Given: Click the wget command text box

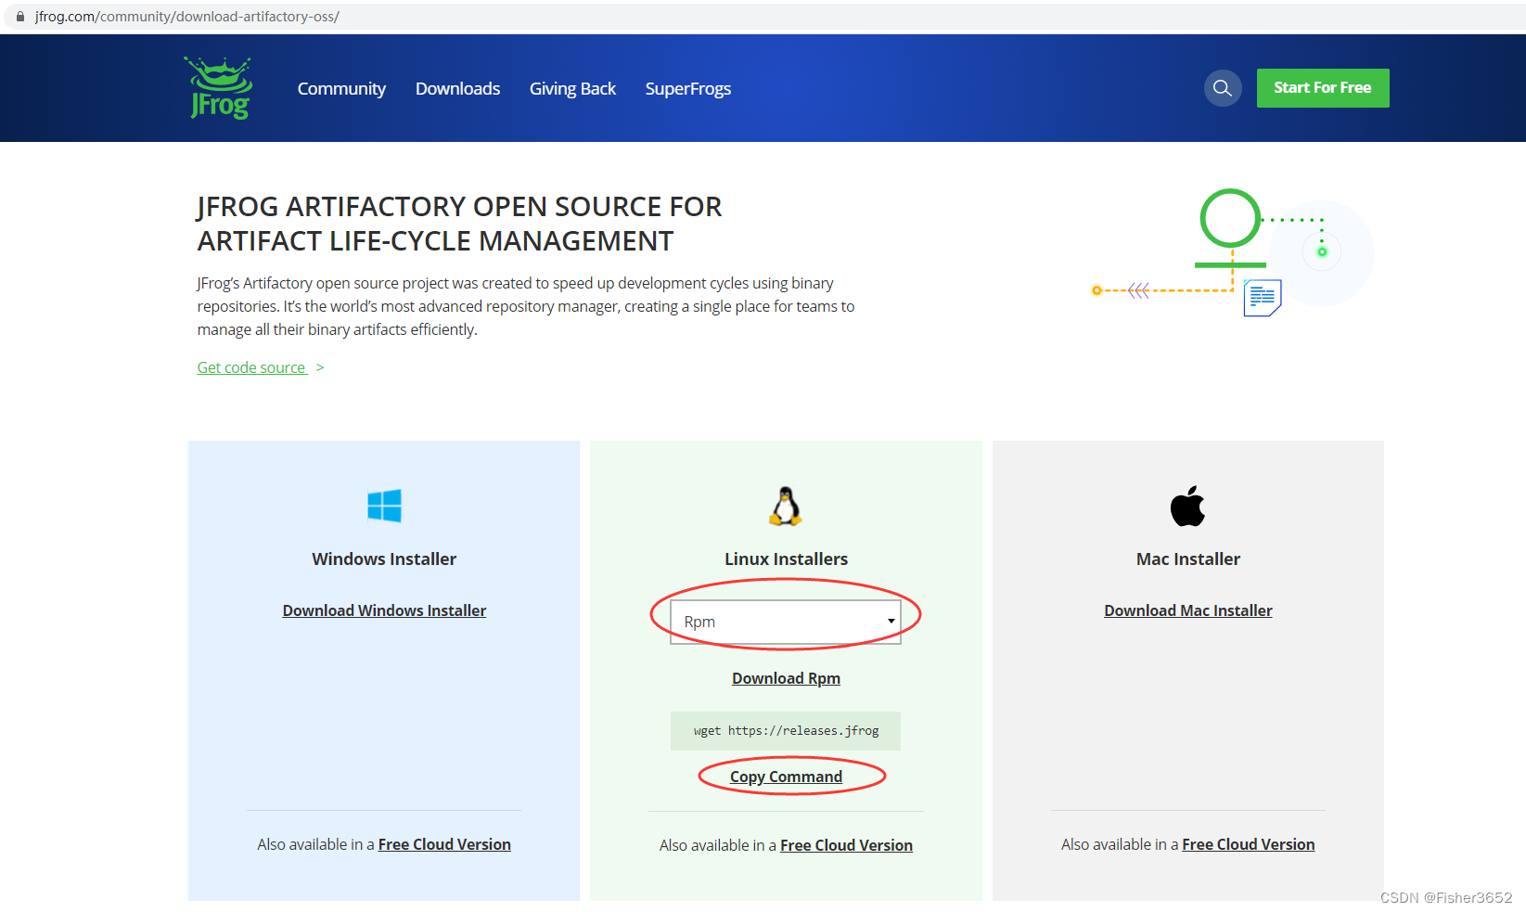Looking at the screenshot, I should (786, 731).
